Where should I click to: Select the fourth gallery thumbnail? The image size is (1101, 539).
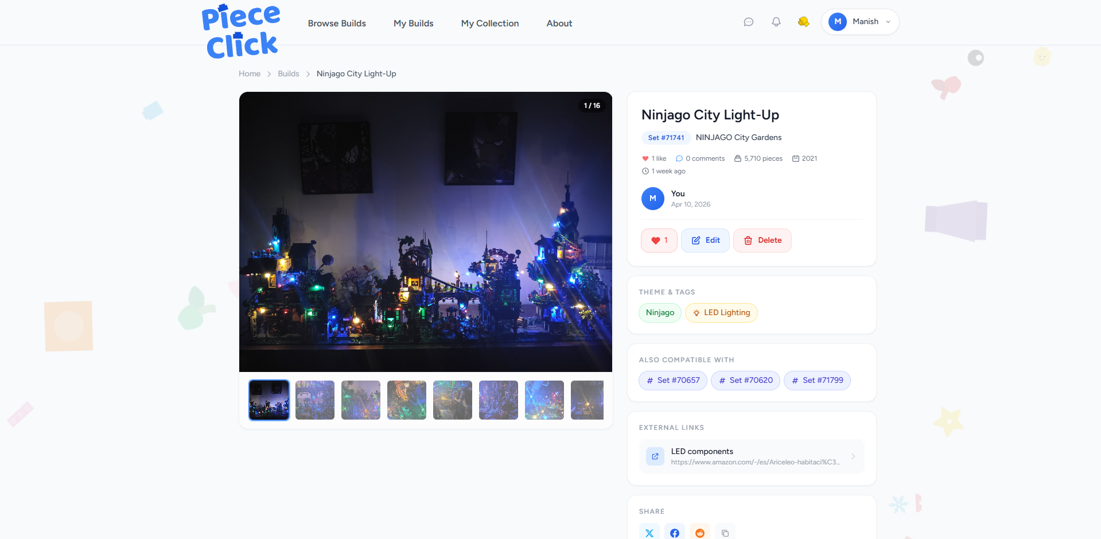coord(407,400)
